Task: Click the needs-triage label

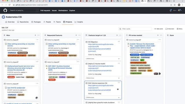Action: pos(20,77)
